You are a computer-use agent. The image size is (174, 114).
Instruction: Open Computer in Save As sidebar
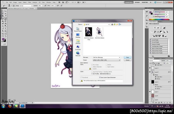[x=78, y=48]
